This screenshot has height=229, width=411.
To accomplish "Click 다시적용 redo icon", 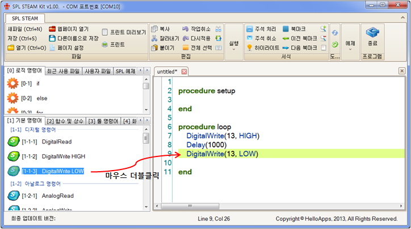I will 185,39.
